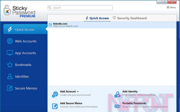
Task: Open Bookmarks star icon
Action: click(x=10, y=65)
